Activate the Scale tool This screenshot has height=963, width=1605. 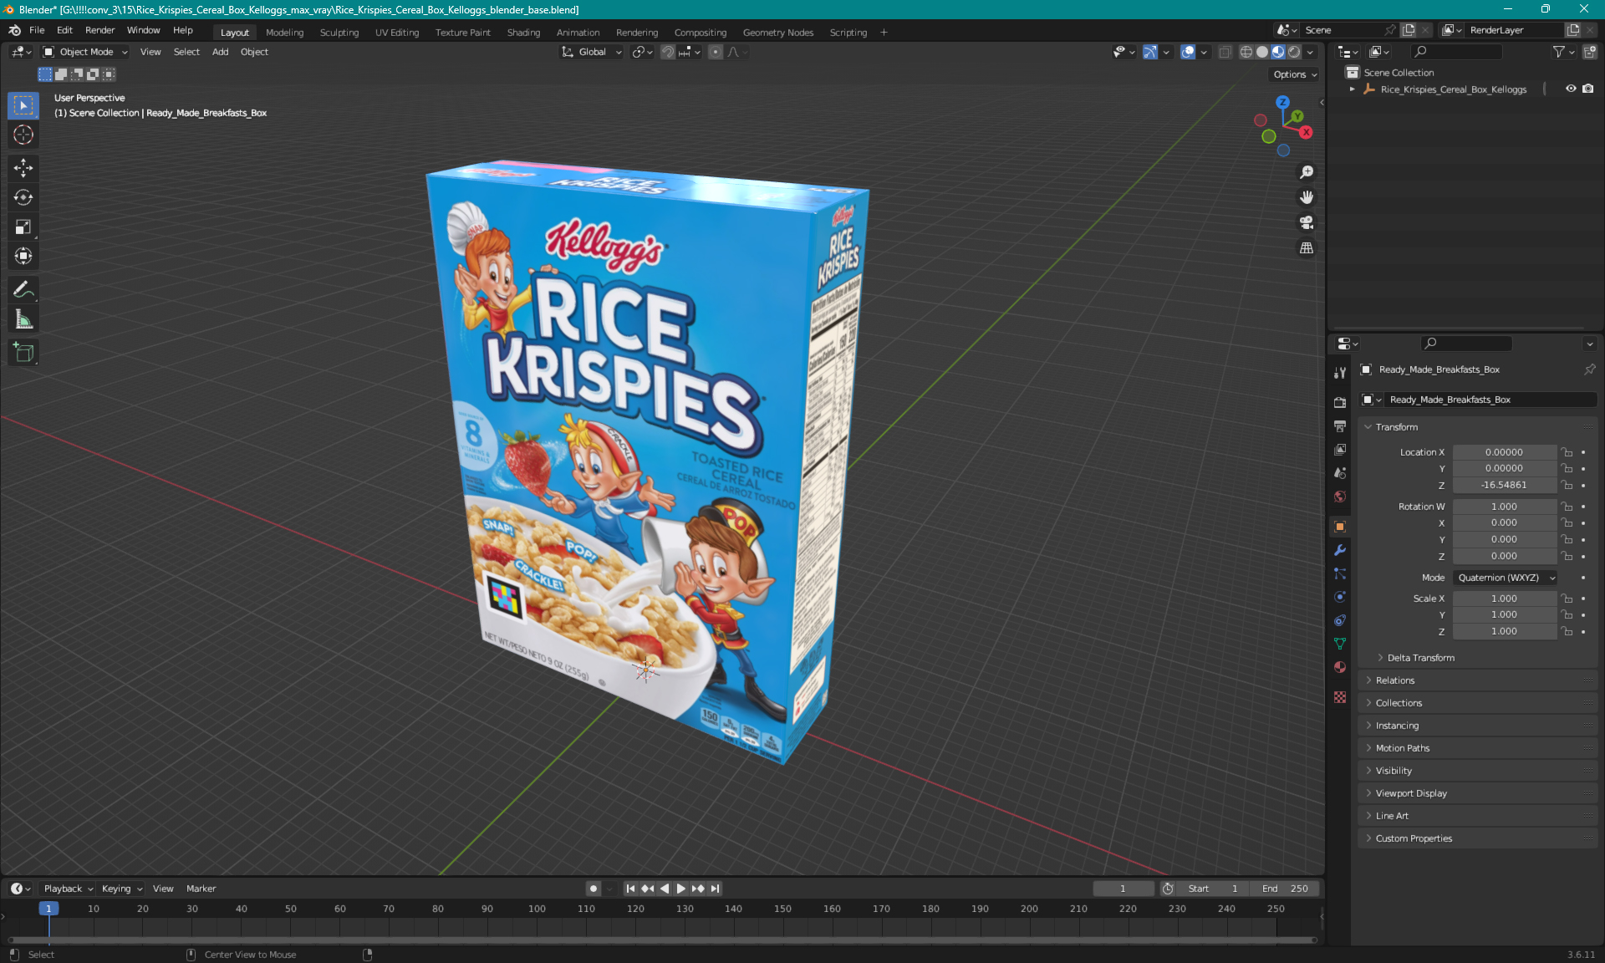coord(23,227)
